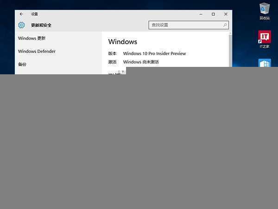
Task: Open the Recycle Bin desktop icon
Action: click(265, 11)
